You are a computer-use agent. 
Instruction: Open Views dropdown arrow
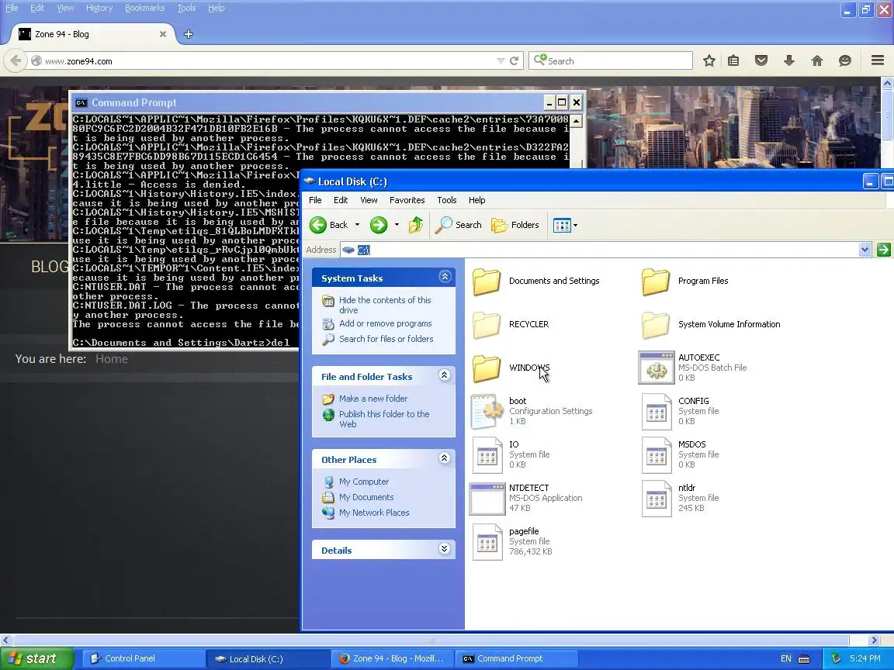tap(575, 226)
